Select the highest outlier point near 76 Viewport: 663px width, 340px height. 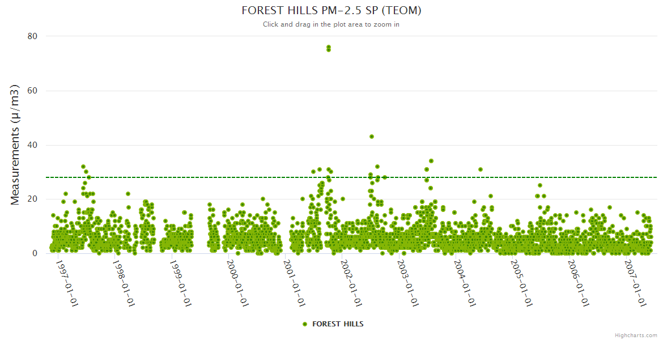coord(329,47)
